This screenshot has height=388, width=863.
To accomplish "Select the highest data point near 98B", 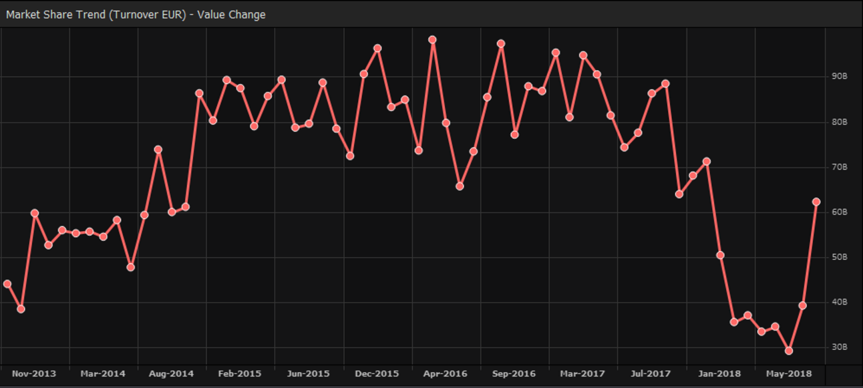I will tap(432, 40).
